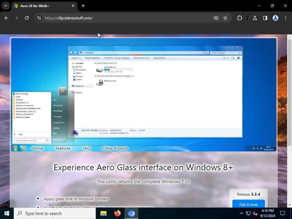The height and width of the screenshot is (219, 292).
Task: Open File Explorer from taskbar
Action: tap(103, 213)
